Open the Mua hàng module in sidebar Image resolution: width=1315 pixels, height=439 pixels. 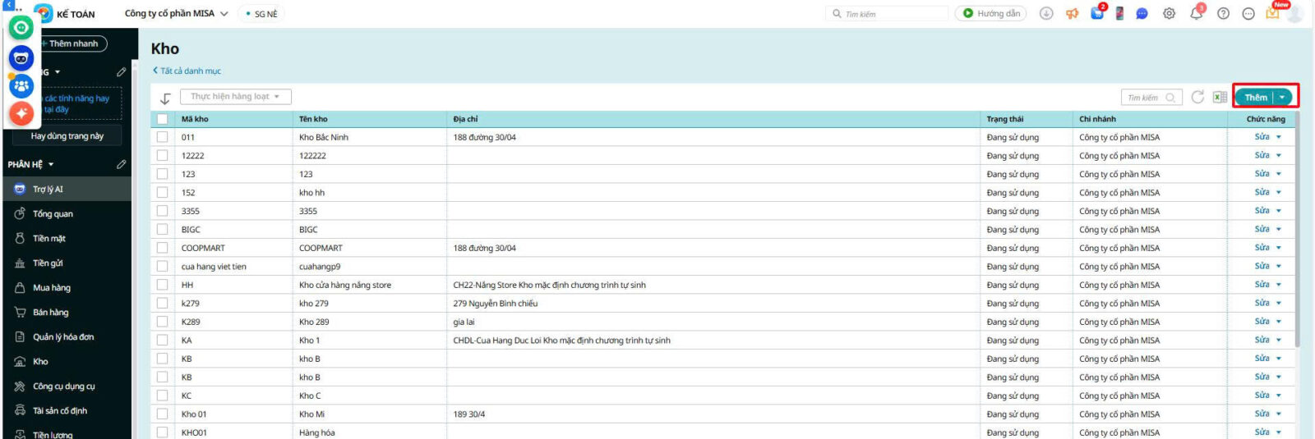pos(52,288)
